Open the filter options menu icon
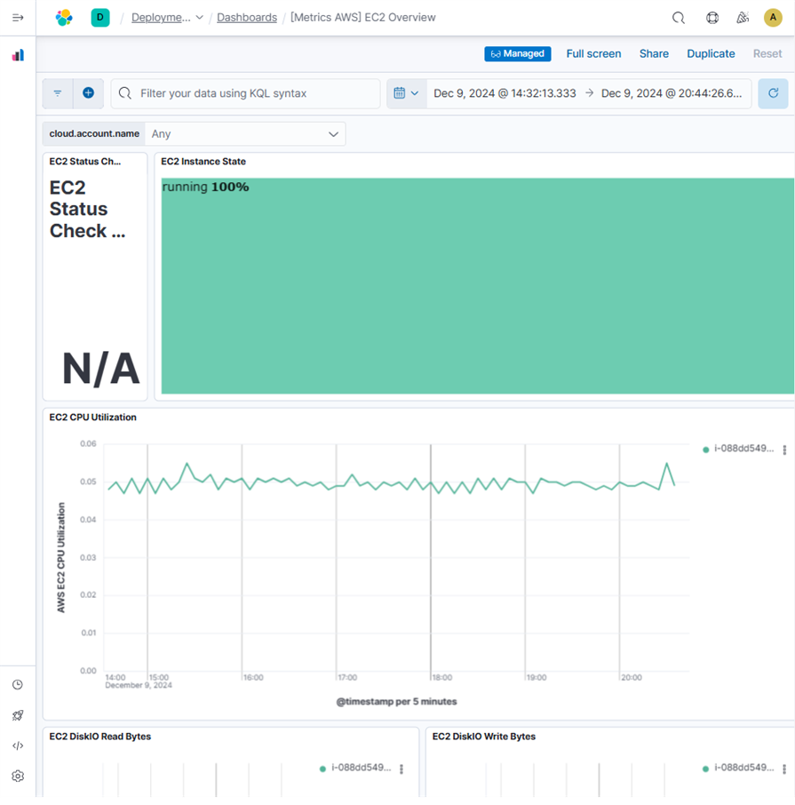Screen dimensions: 795x805 click(58, 93)
